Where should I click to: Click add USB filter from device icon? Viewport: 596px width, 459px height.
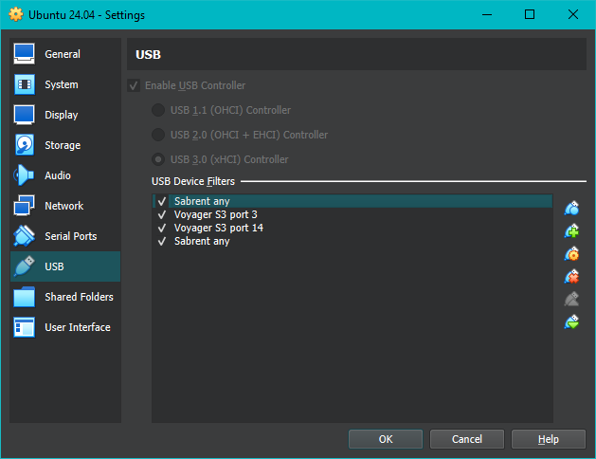point(571,231)
